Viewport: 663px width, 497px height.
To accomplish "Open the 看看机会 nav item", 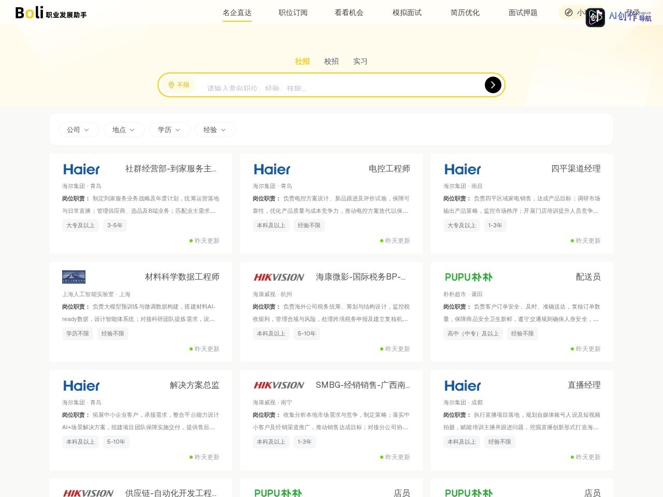I will (349, 12).
